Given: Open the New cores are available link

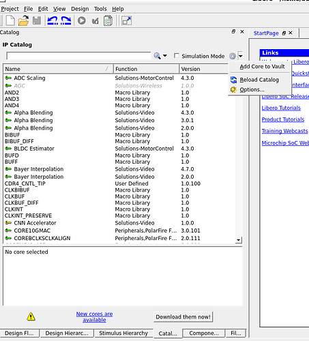Looking at the screenshot, I should click(x=94, y=316).
